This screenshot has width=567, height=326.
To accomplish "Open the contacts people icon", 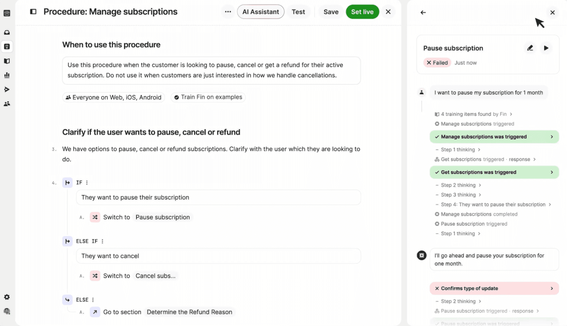I will (x=7, y=104).
